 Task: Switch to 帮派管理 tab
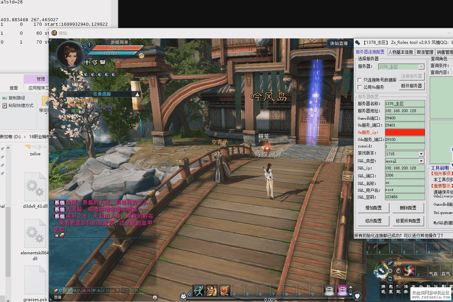coord(425,52)
